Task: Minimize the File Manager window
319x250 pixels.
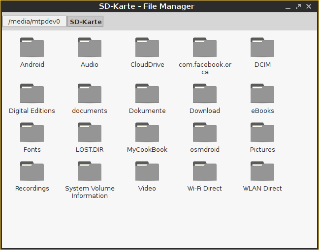Action: click(x=288, y=7)
